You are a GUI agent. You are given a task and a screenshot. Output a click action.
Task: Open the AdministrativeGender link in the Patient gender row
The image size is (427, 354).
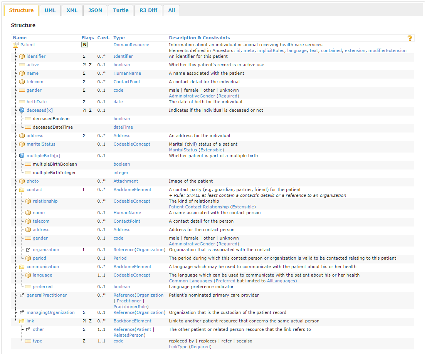192,96
